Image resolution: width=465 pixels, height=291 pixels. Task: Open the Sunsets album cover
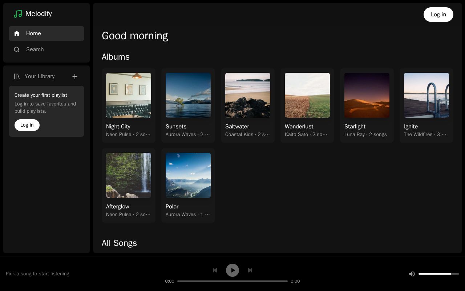tap(188, 95)
